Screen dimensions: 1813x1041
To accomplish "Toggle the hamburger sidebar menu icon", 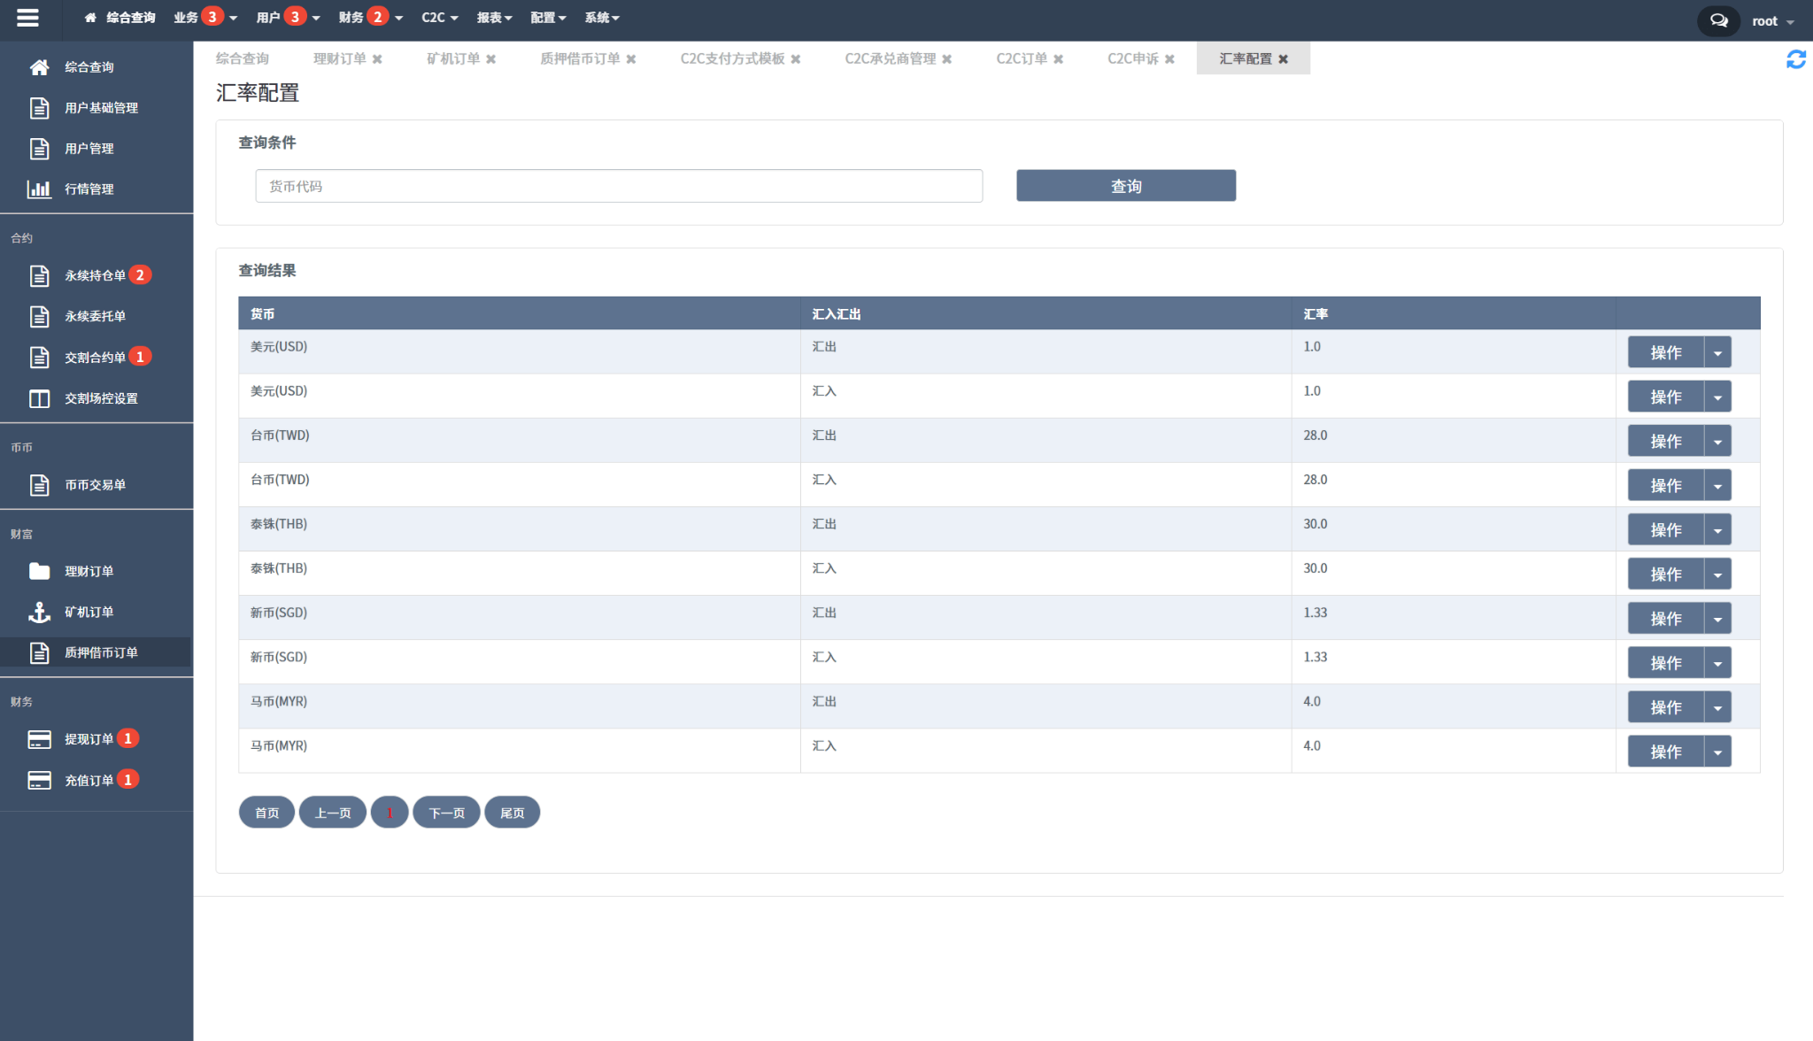I will 27,18.
